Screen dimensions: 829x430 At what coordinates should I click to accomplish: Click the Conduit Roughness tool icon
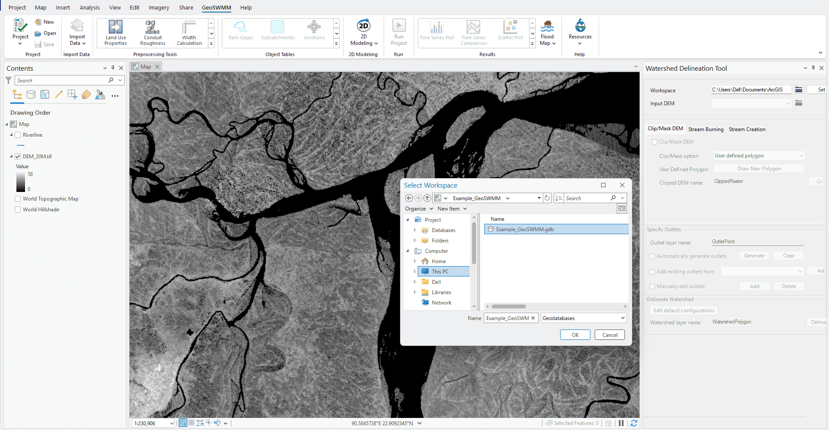(x=152, y=28)
